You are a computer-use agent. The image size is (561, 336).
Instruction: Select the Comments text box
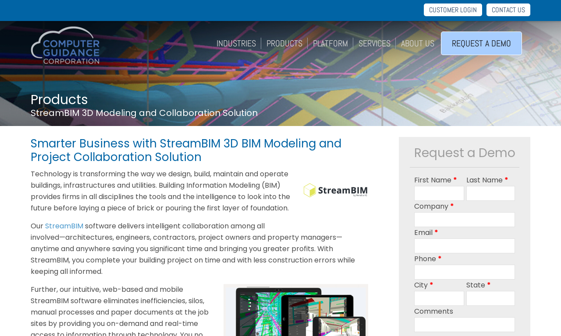[465, 325]
